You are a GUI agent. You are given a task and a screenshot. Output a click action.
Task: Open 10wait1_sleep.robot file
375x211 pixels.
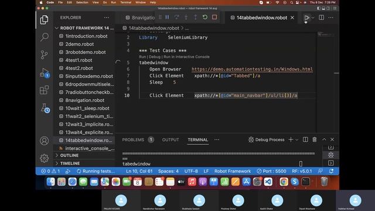87,108
